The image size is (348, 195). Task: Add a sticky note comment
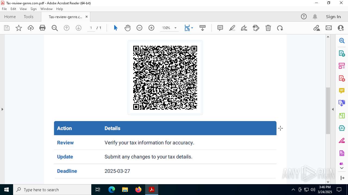220,28
